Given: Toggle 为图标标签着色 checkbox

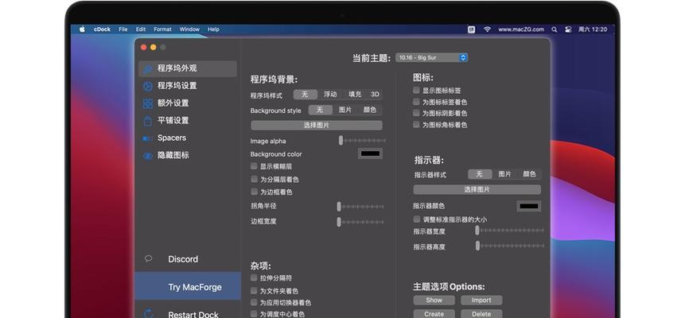Looking at the screenshot, I should tap(416, 101).
